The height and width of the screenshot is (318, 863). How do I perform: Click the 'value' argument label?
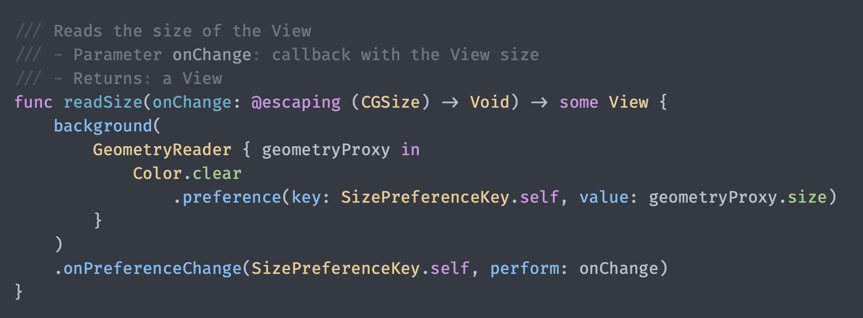[604, 197]
